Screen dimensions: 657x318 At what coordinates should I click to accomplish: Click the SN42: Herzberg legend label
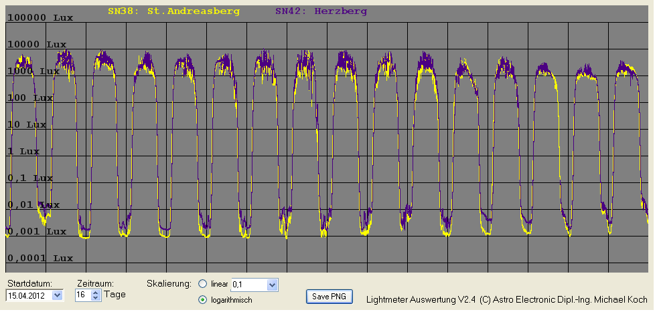[x=321, y=12]
